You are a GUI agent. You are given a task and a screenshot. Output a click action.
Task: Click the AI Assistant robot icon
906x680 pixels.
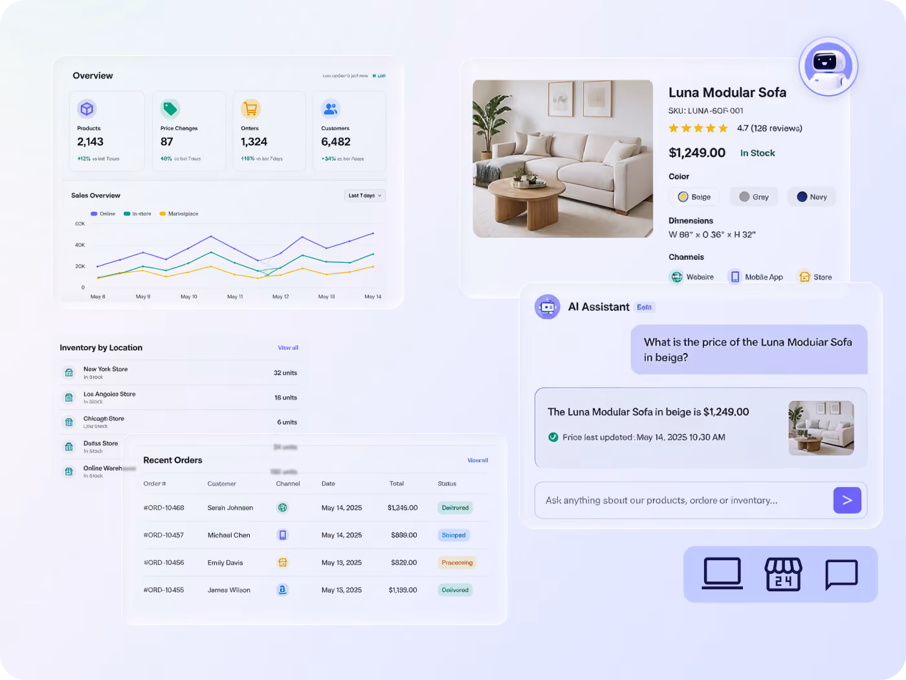point(547,306)
